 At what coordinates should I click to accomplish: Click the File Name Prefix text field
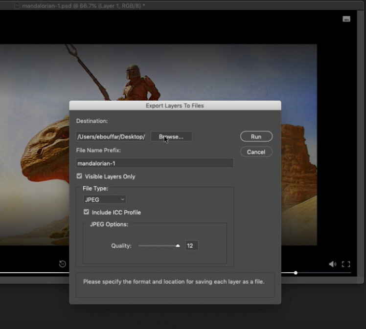154,163
